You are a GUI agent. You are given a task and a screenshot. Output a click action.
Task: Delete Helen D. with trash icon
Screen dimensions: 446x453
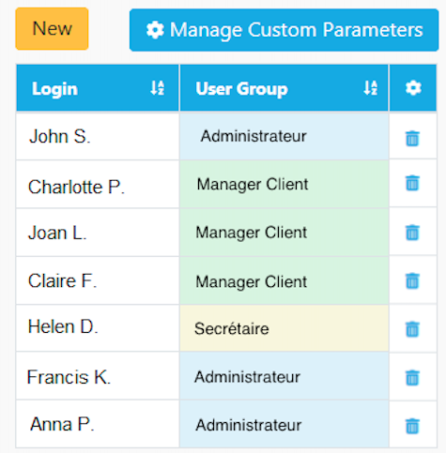coord(412,329)
